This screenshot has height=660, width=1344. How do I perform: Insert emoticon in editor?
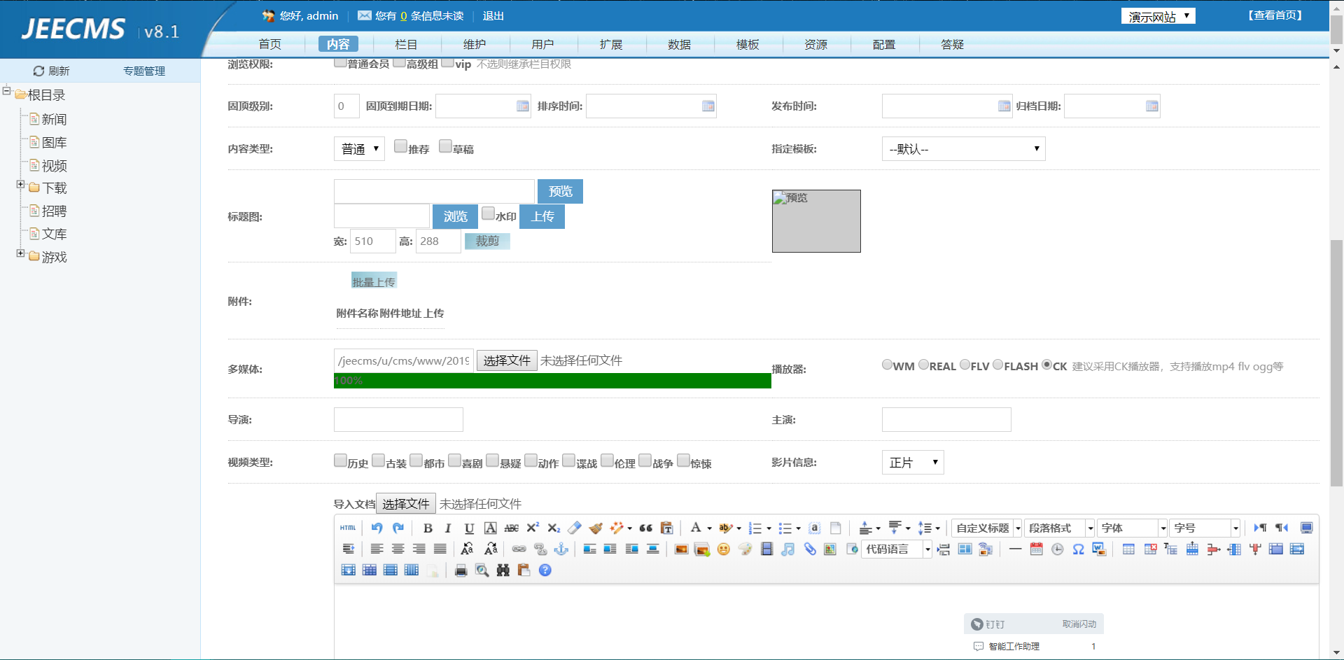(724, 549)
